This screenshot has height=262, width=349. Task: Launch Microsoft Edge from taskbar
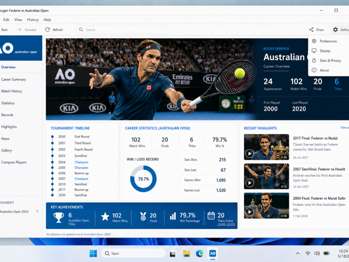[x=199, y=253]
